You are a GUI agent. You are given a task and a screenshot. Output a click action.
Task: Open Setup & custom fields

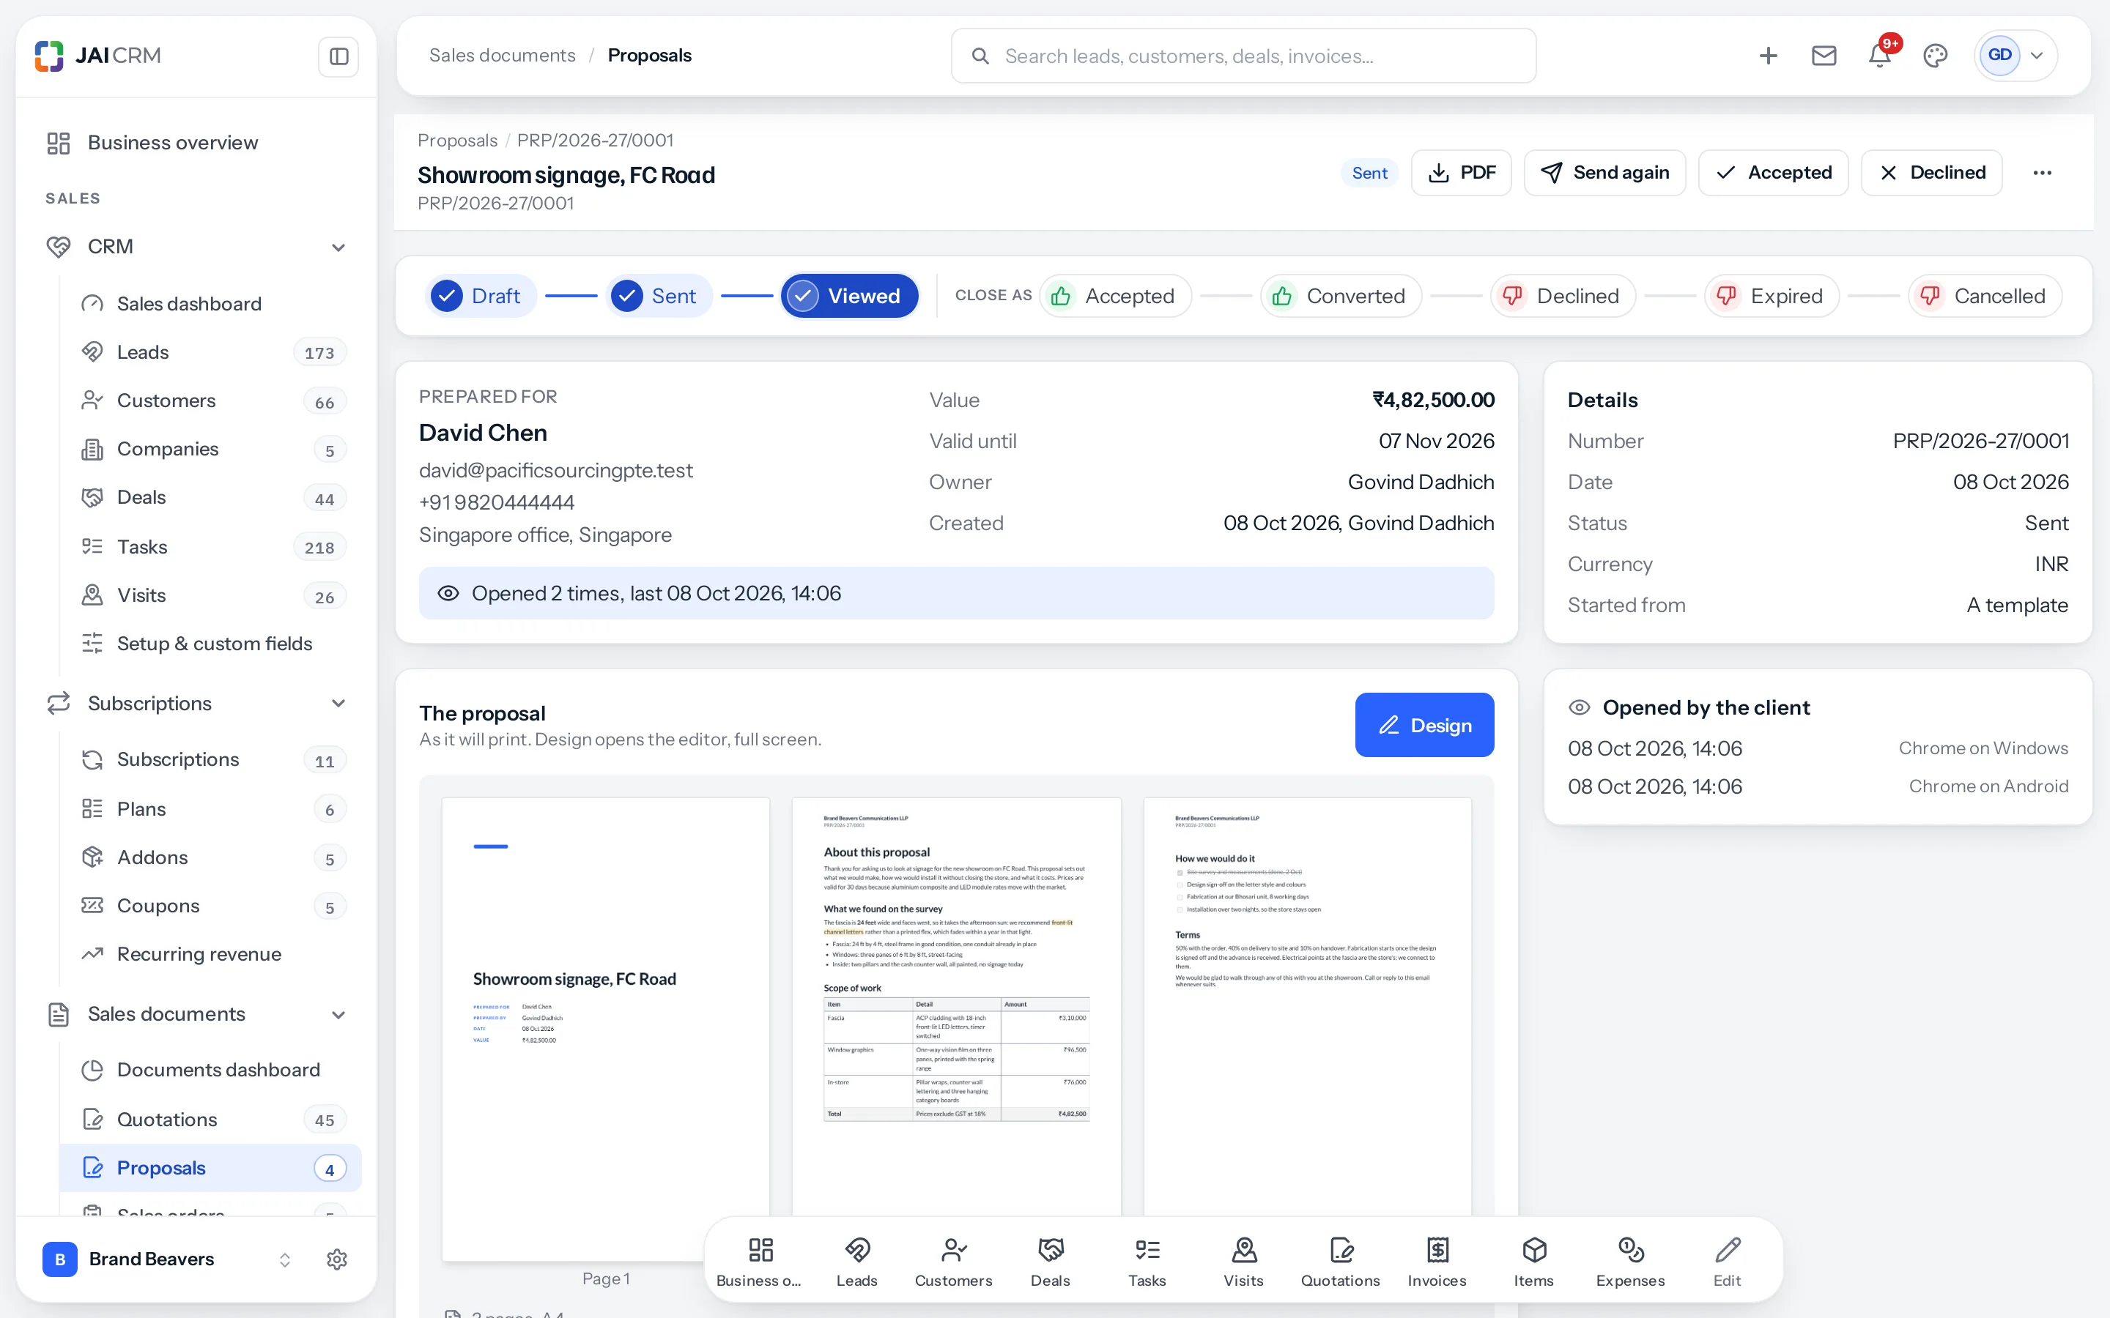210,644
